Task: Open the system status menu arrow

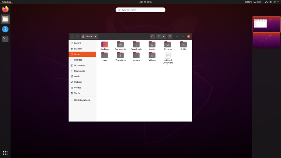Action: pos(278,2)
